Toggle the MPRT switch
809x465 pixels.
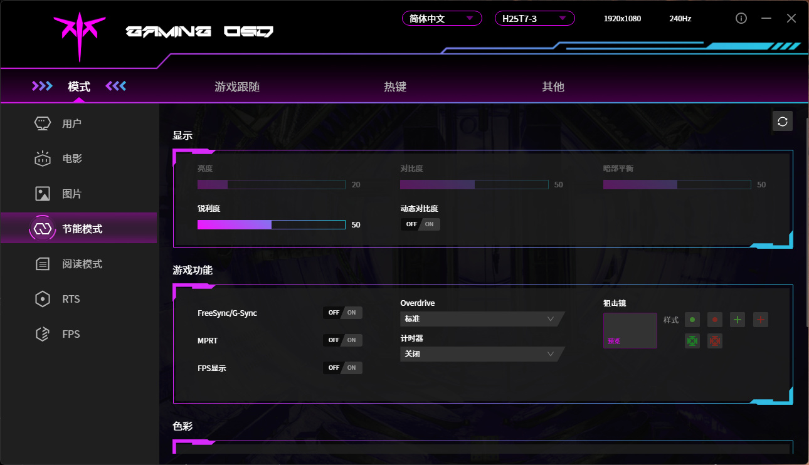coord(342,340)
